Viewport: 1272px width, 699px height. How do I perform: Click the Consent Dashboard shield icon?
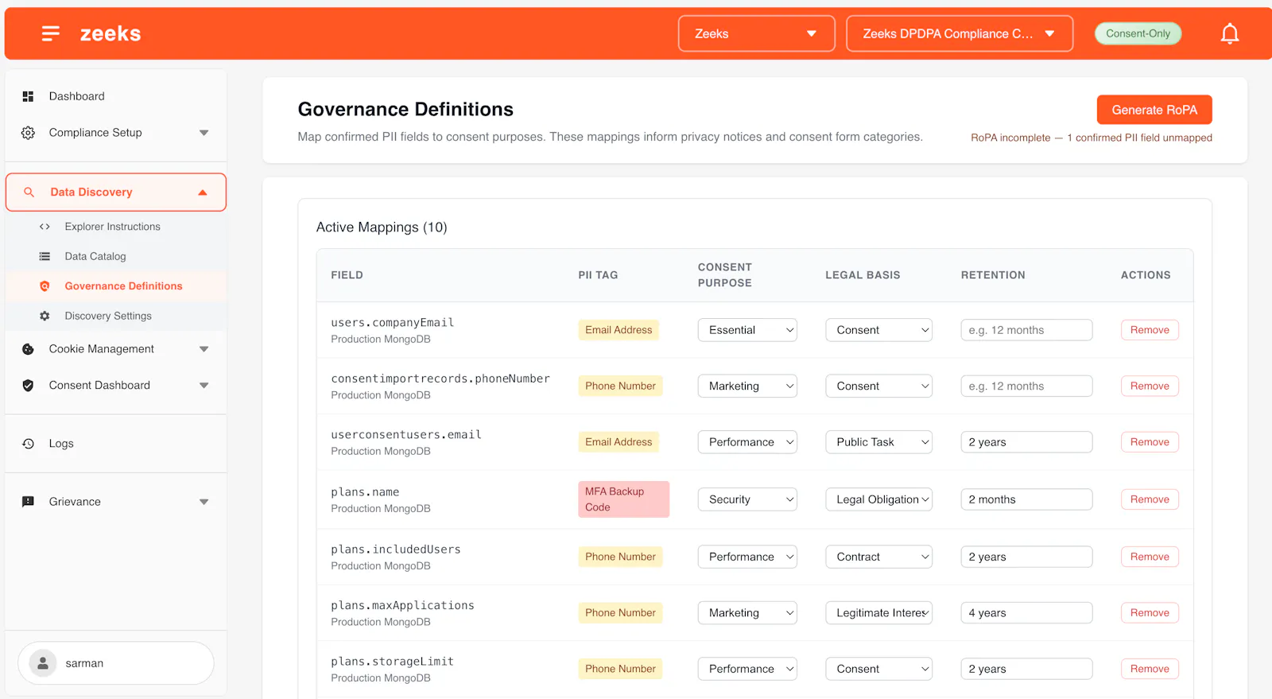coord(28,386)
